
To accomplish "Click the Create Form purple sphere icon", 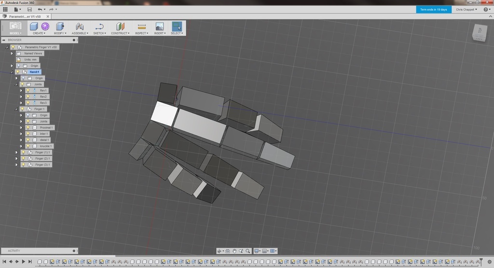I will (x=45, y=27).
